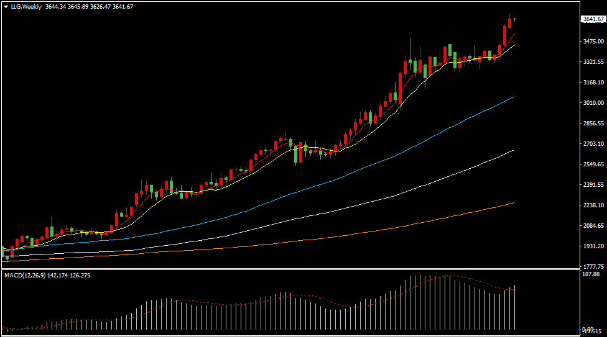Select the MACD values 142.174 126.275
Viewport: 607px width, 337px height.
click(69, 275)
